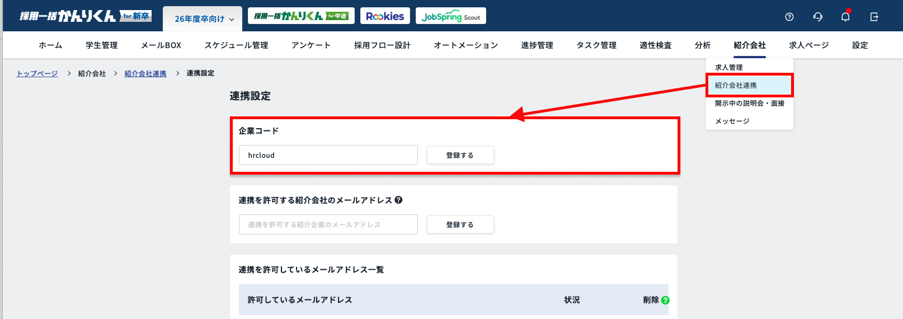This screenshot has width=903, height=319.
Task: Open the notifications bell icon
Action: click(x=845, y=17)
